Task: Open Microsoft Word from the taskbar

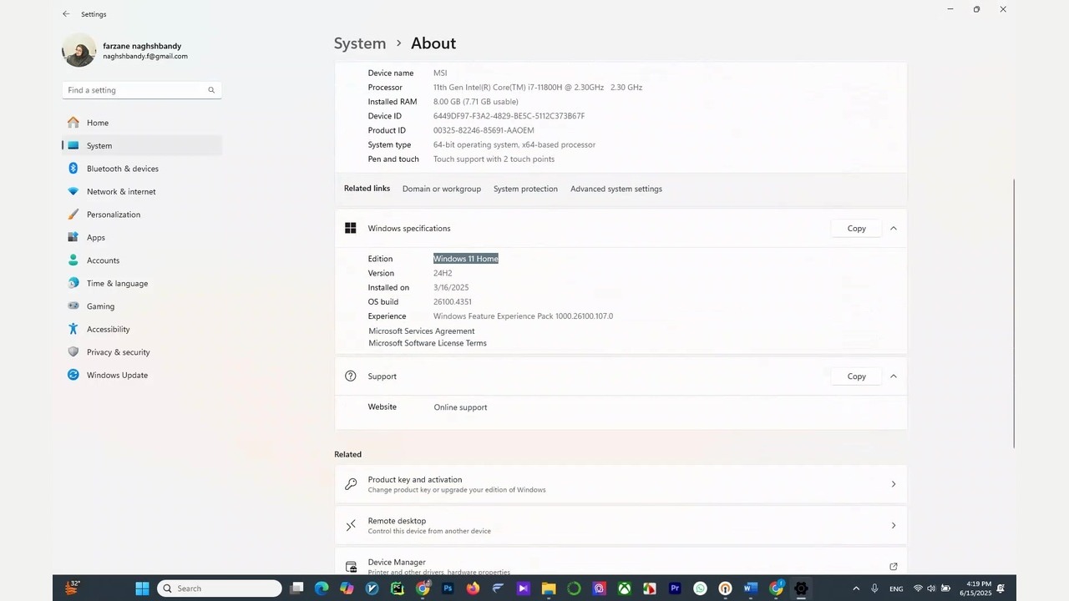Action: click(x=750, y=588)
